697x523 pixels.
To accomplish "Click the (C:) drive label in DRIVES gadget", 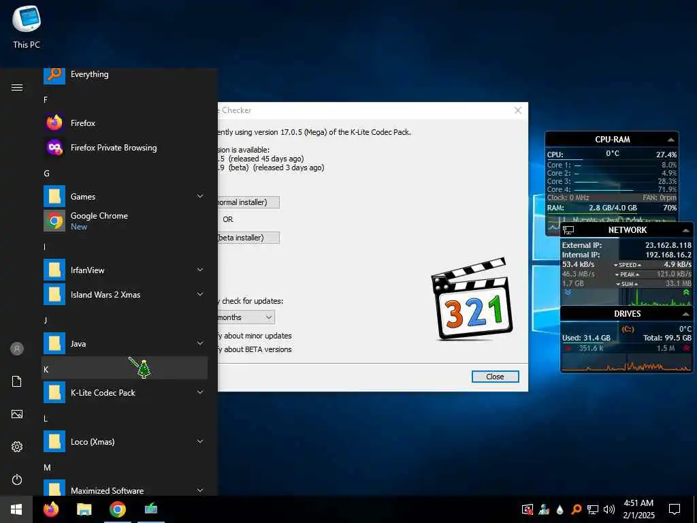I will (628, 329).
